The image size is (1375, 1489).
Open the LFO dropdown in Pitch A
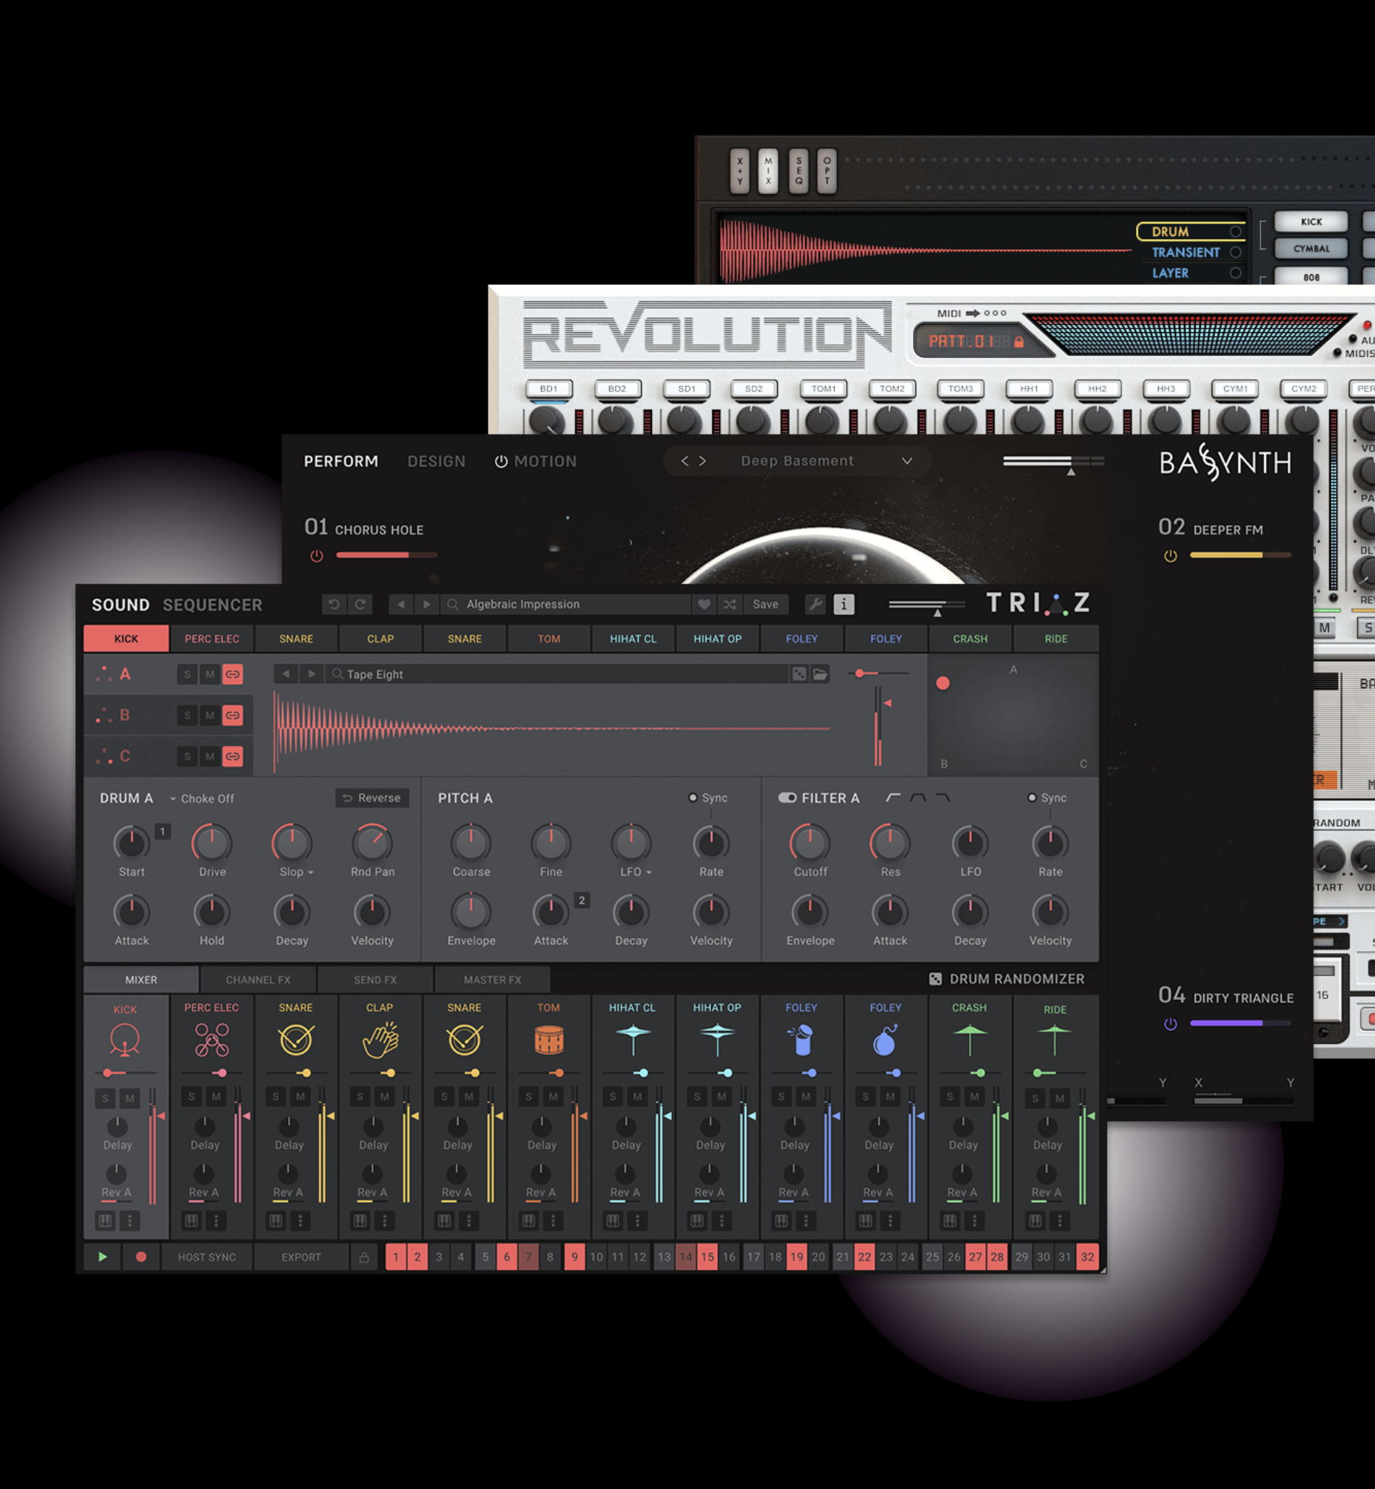pyautogui.click(x=649, y=872)
